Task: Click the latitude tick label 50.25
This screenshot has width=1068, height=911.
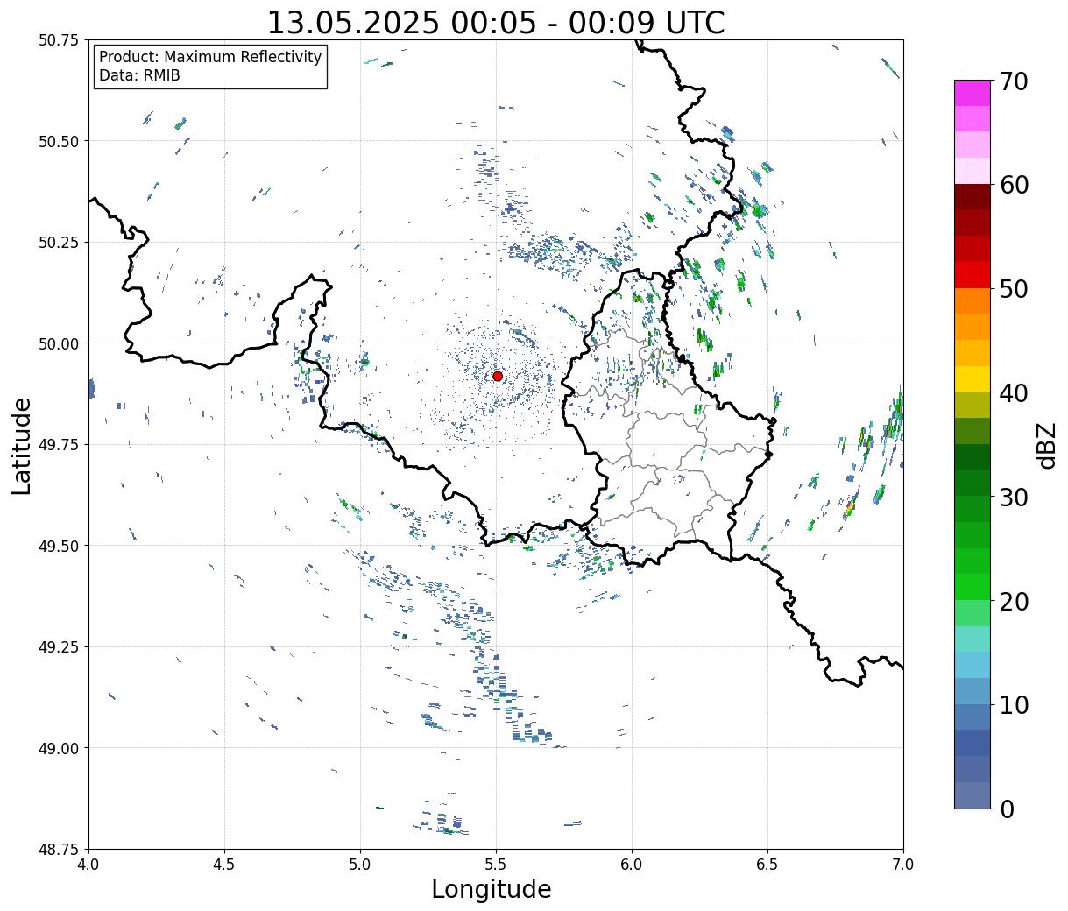Action: pos(59,243)
